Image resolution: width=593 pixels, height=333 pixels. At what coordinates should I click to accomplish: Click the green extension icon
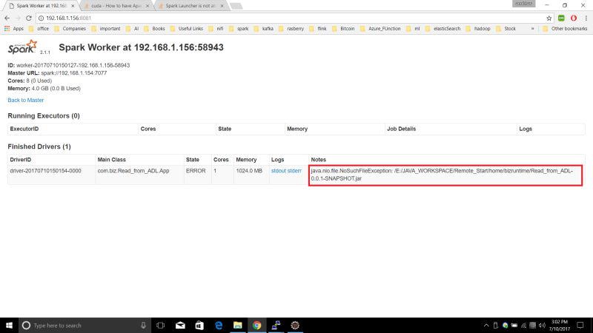point(561,18)
